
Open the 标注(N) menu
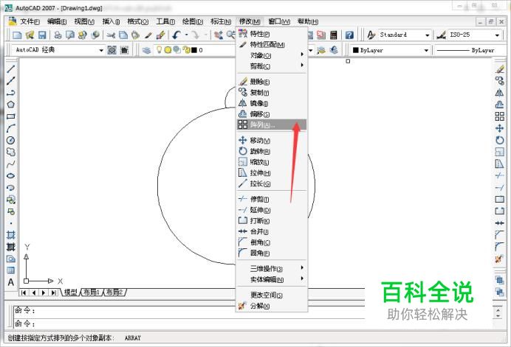[x=221, y=21]
